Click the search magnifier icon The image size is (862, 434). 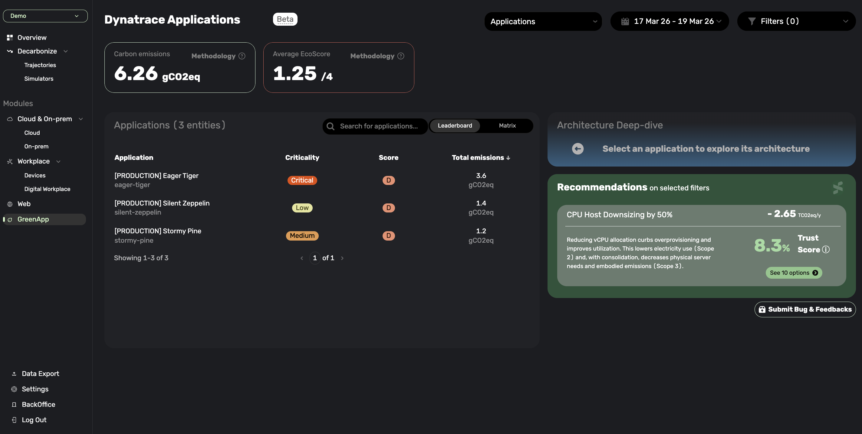coord(331,126)
